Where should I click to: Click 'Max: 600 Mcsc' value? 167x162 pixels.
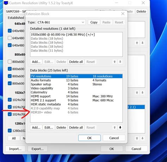(x=103, y=100)
